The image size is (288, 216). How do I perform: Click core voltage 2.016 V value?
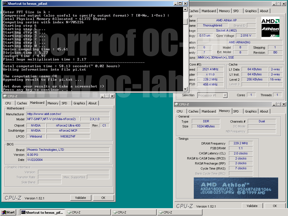click(x=246, y=35)
